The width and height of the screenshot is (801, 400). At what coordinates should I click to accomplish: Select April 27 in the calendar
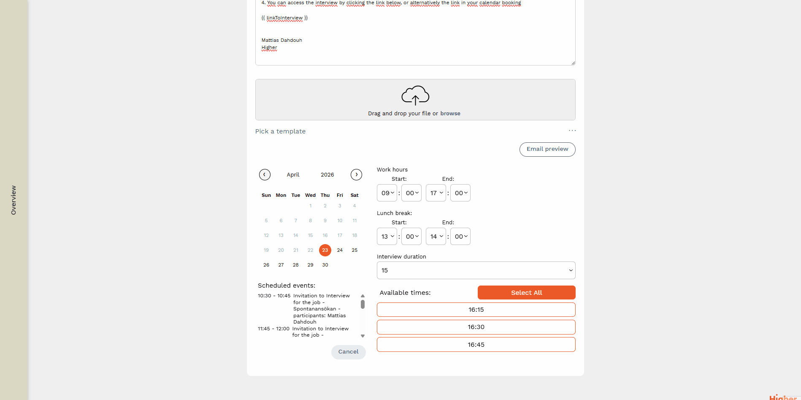coord(281,265)
